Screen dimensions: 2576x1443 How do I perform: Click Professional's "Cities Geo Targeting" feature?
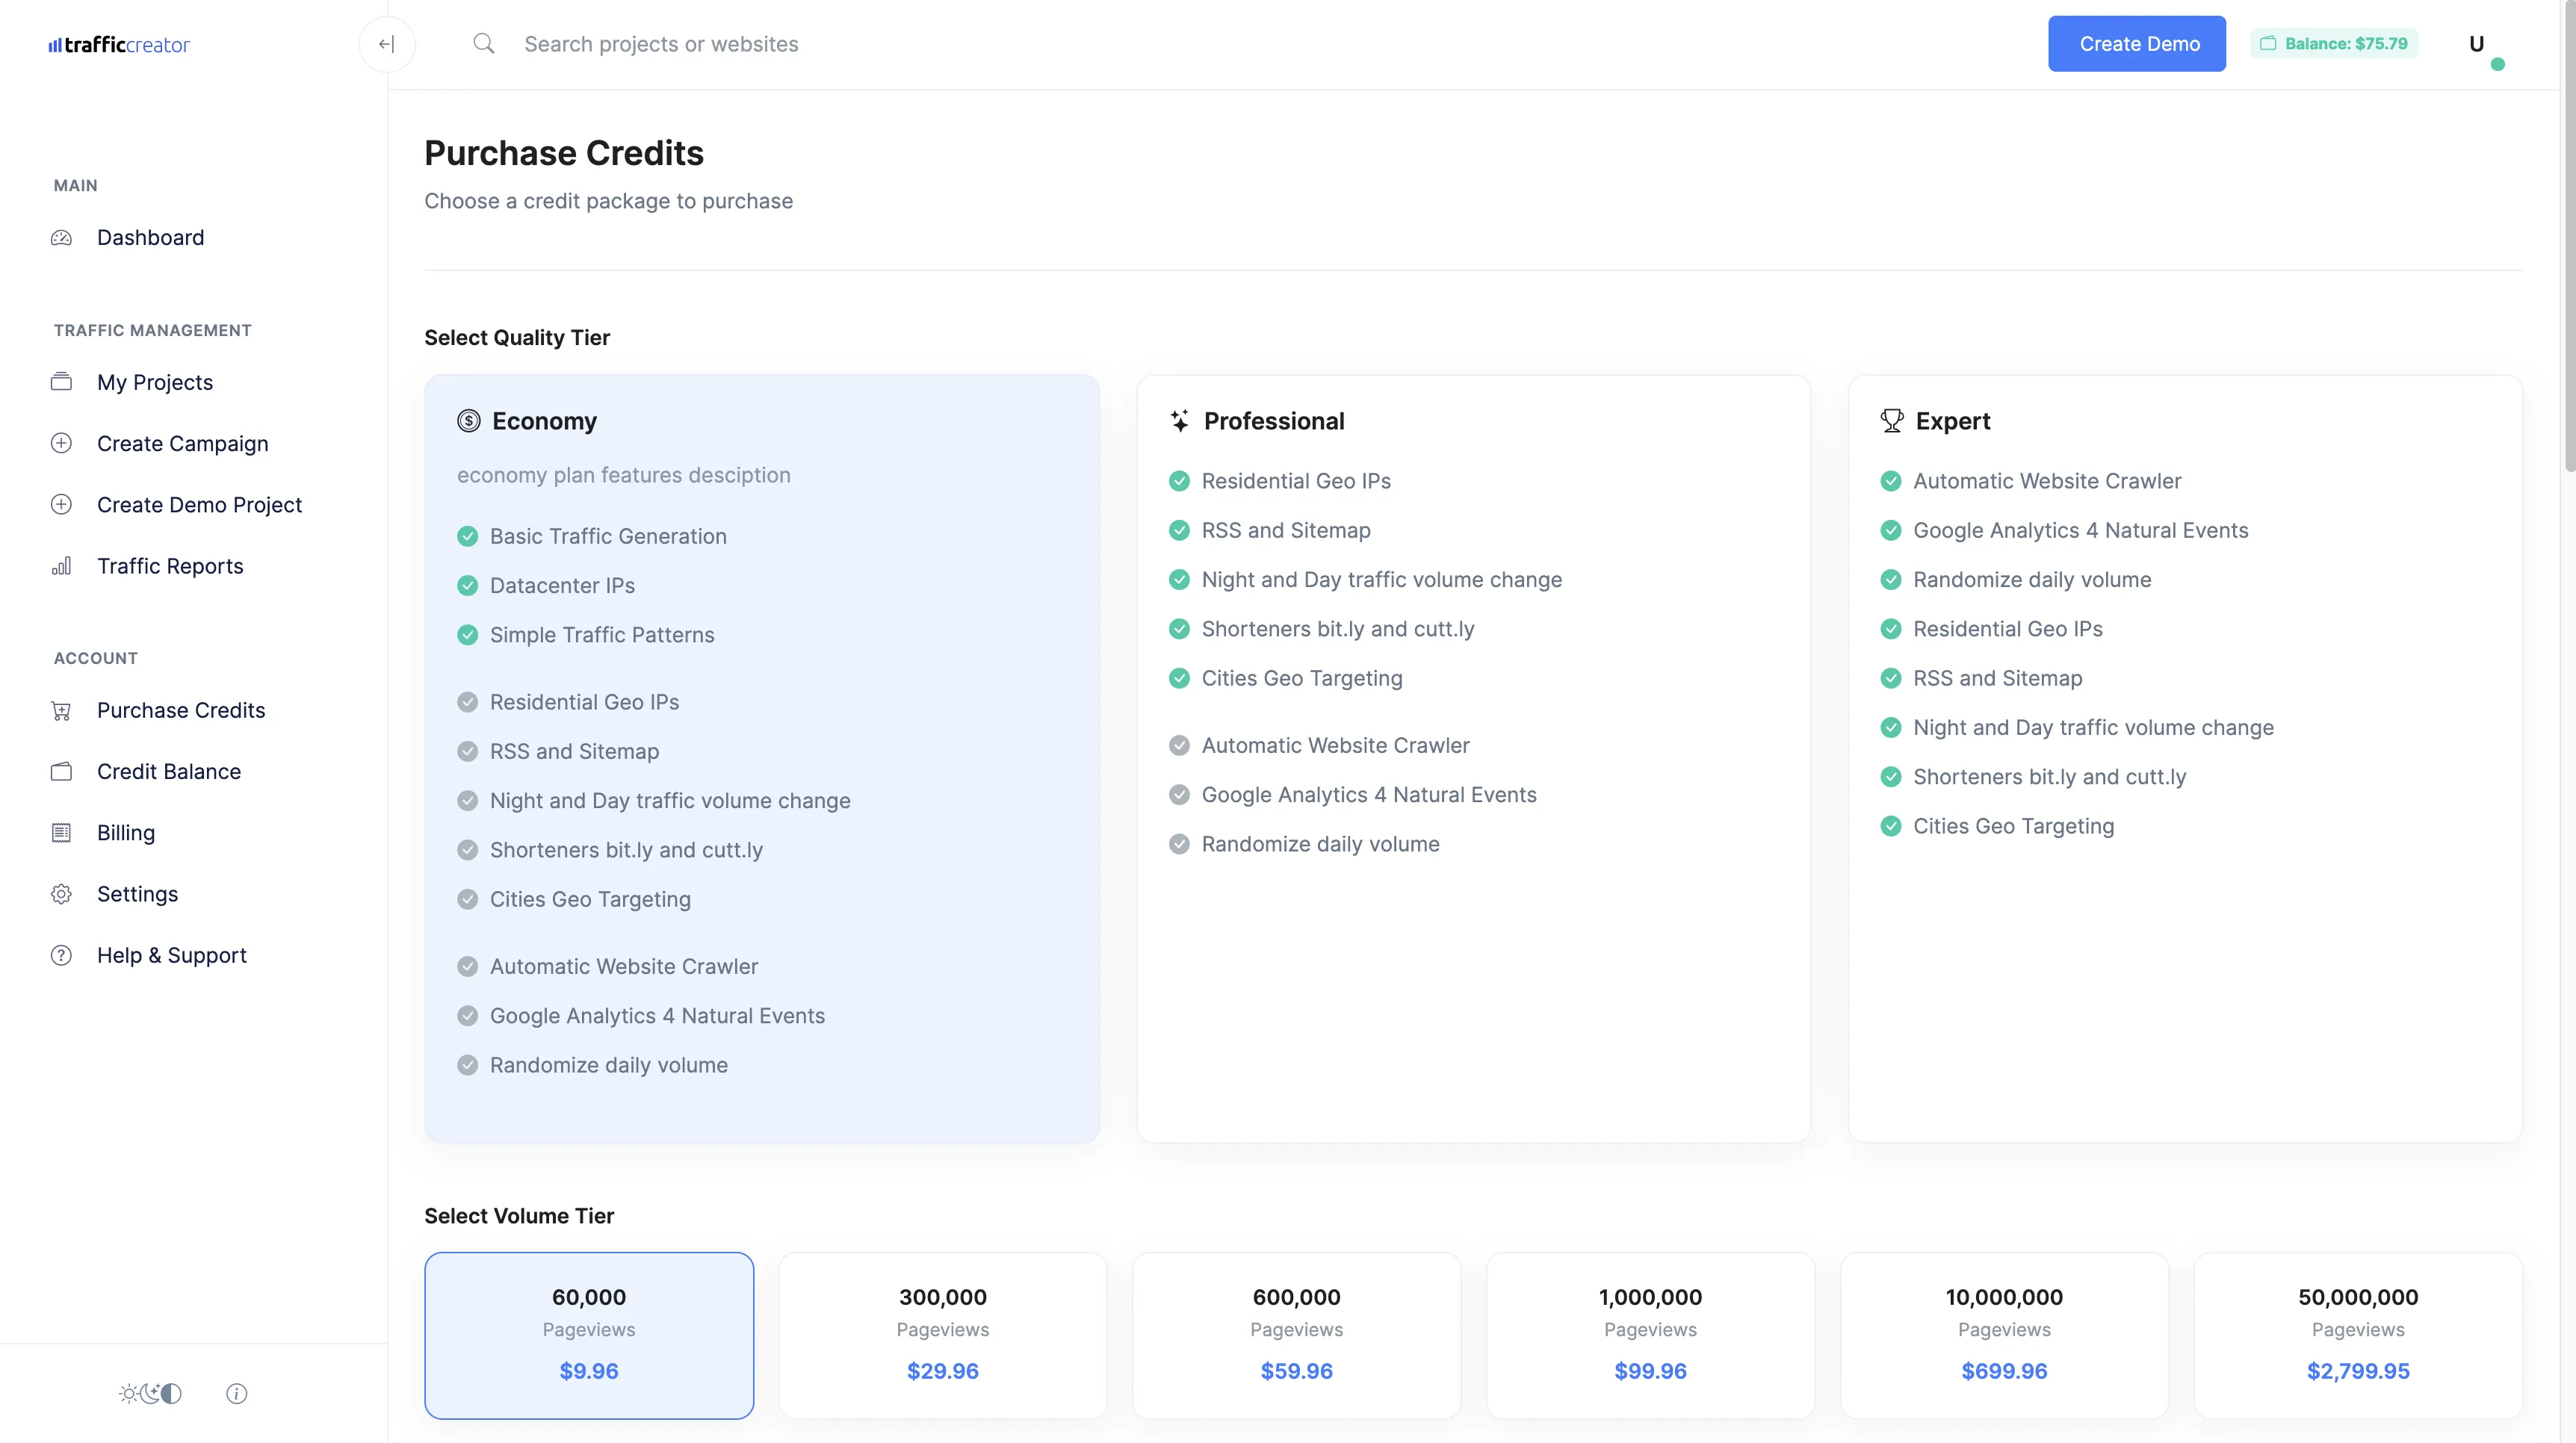(x=1302, y=679)
